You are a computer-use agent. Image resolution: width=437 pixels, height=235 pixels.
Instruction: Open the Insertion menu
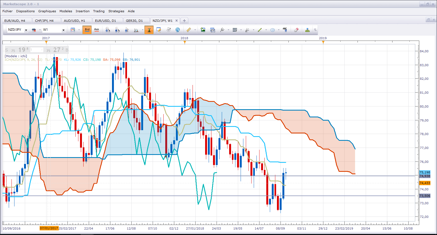(x=82, y=11)
